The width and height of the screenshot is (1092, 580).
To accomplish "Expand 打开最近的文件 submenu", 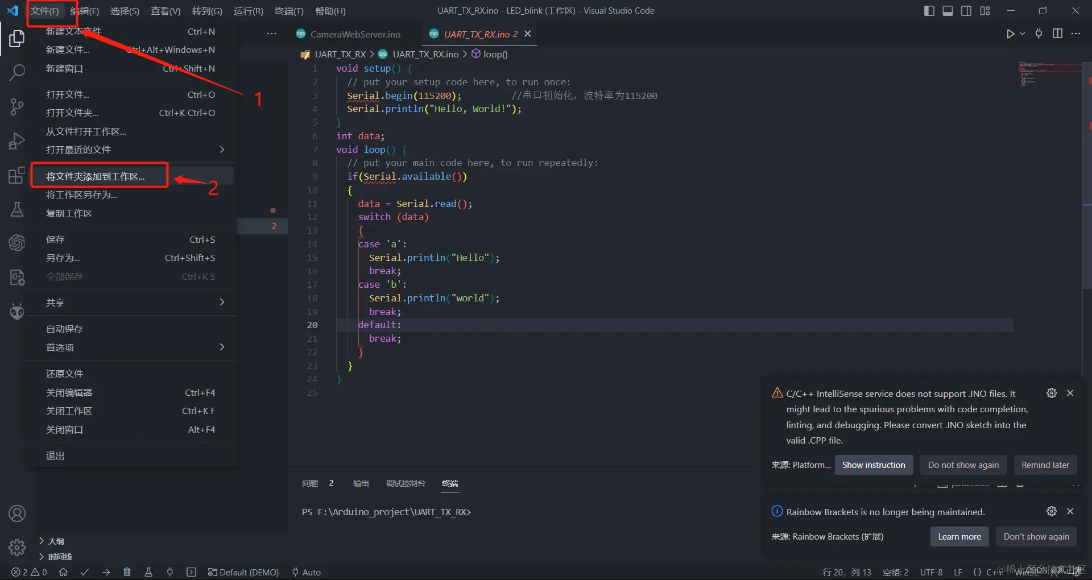I will tap(131, 150).
